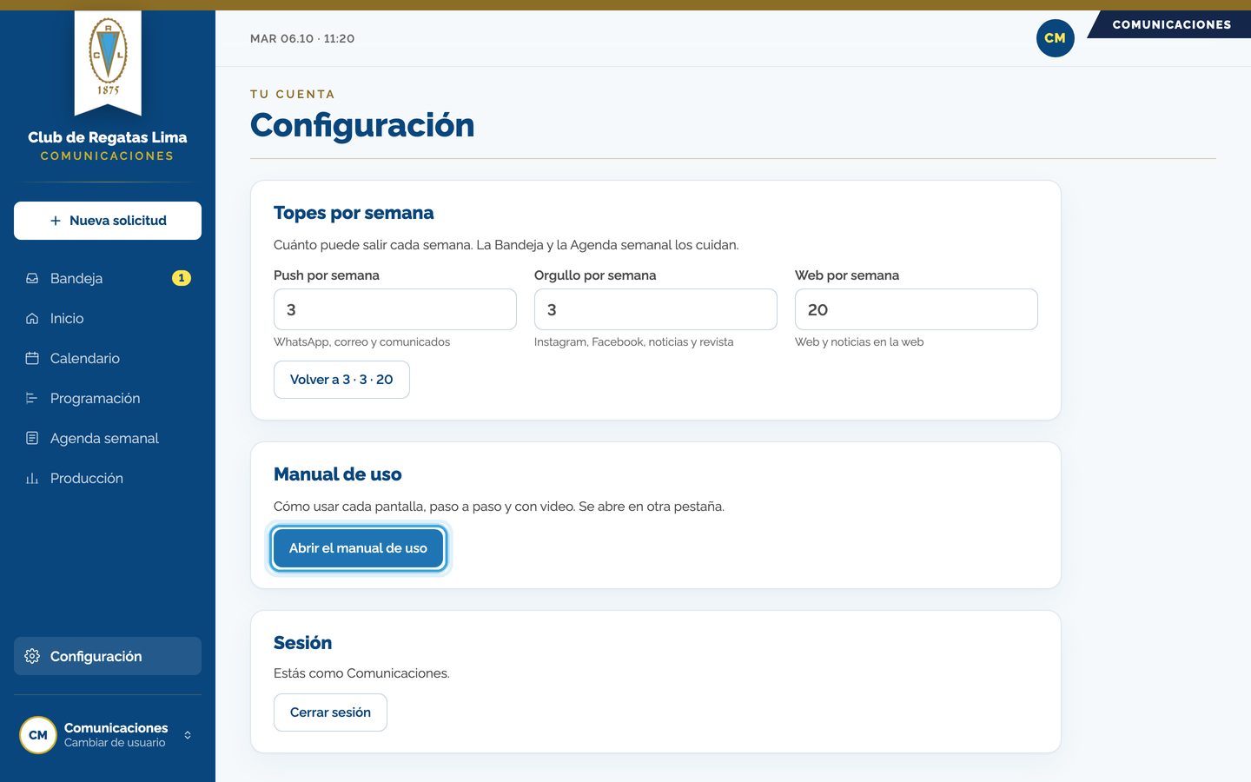Open the Calendario section

(x=108, y=358)
